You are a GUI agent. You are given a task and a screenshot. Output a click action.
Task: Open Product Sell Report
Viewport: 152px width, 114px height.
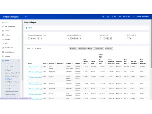pyautogui.click(x=10, y=94)
